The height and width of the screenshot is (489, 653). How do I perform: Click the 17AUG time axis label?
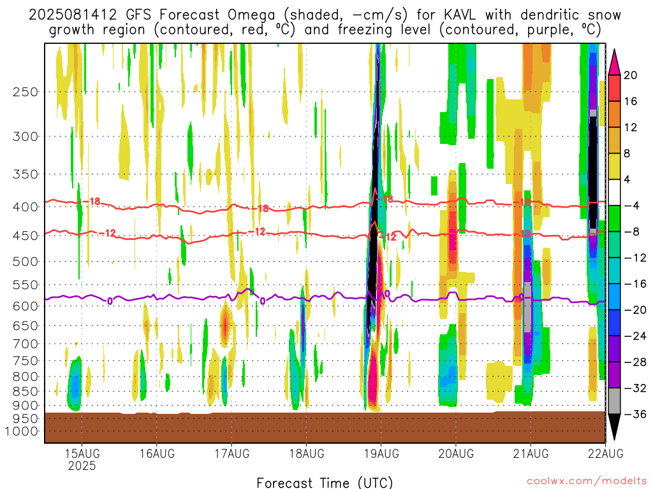point(232,453)
